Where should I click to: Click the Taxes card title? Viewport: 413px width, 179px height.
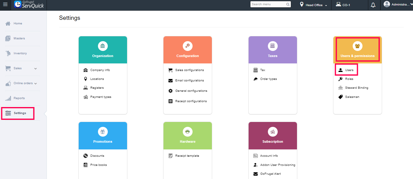tap(272, 56)
